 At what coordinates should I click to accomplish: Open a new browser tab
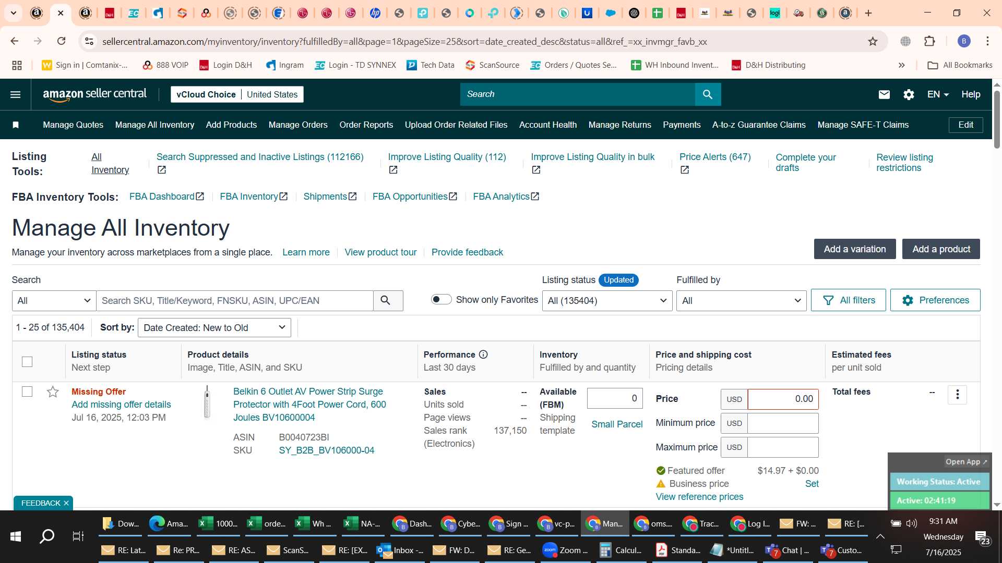868,13
